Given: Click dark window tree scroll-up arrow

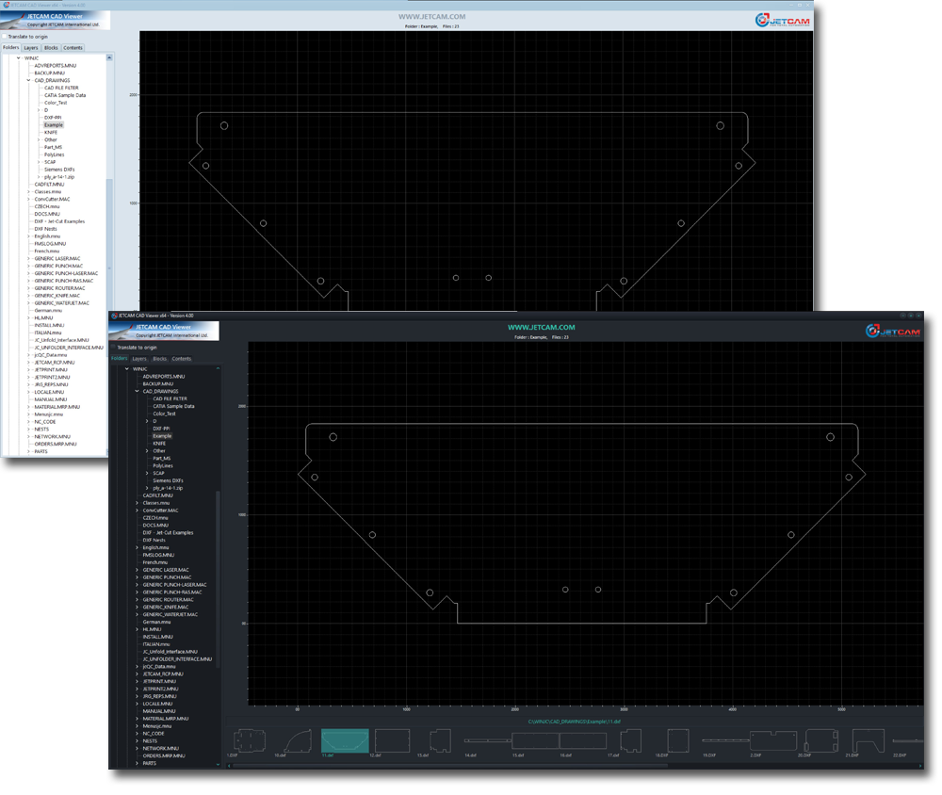Looking at the screenshot, I should 218,368.
